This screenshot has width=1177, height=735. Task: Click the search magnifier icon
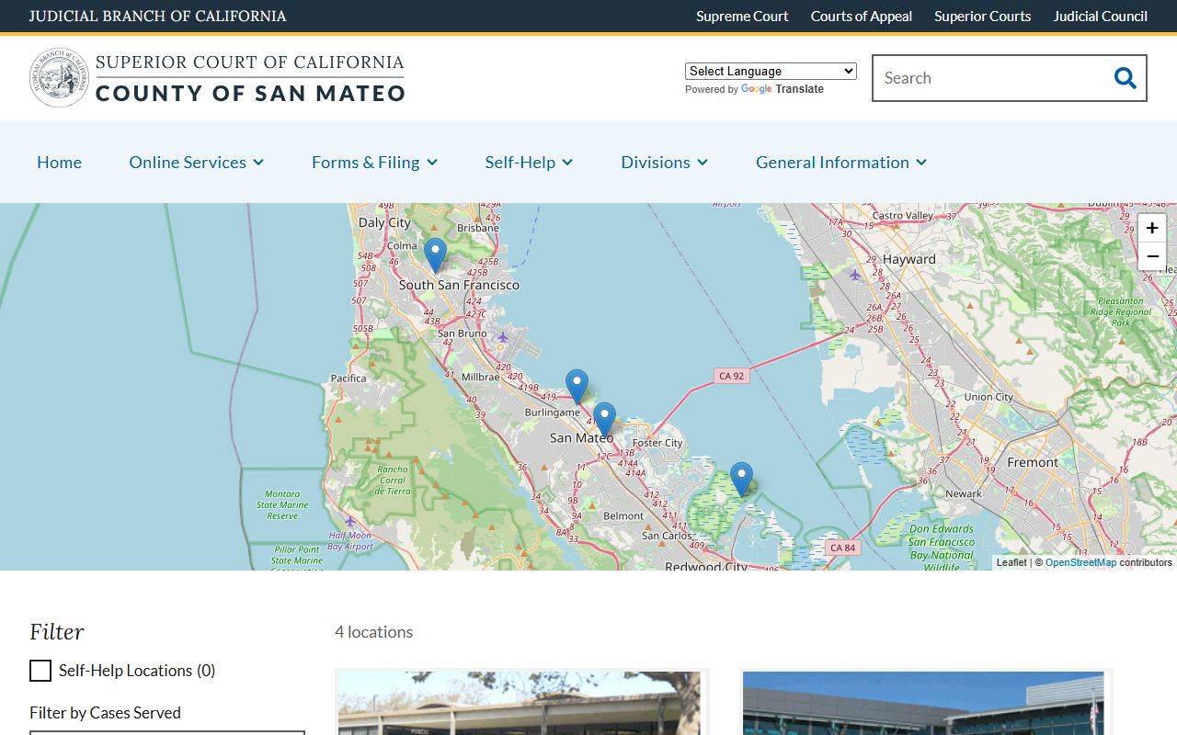[x=1125, y=78]
